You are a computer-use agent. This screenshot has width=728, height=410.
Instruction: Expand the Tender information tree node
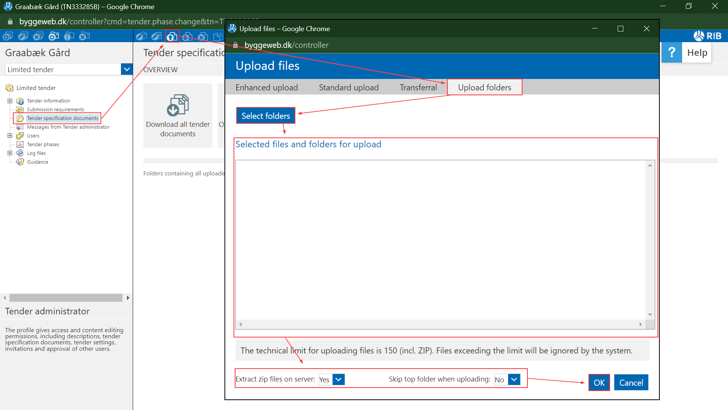[10, 101]
